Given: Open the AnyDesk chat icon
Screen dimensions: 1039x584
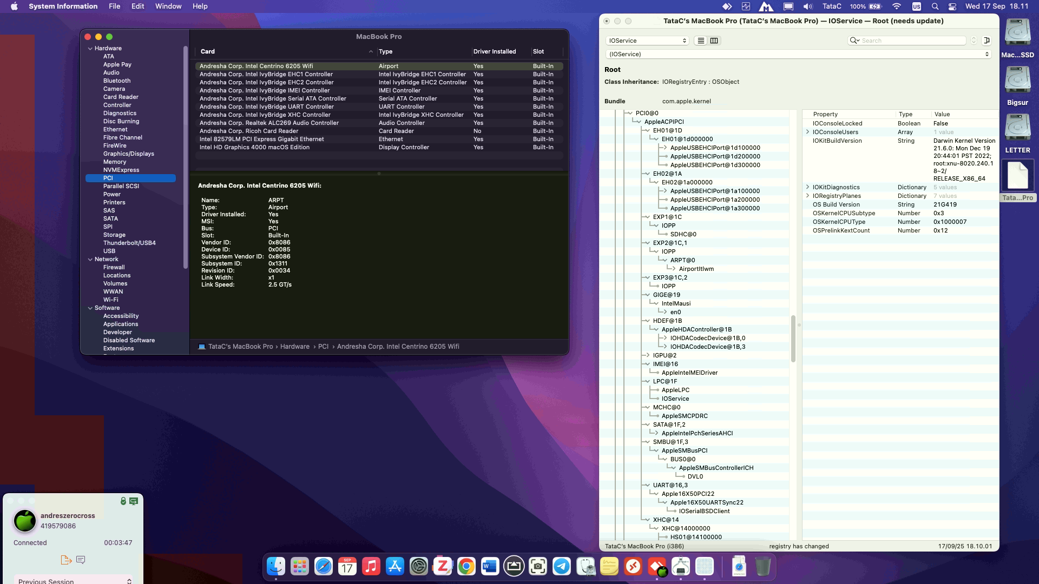Looking at the screenshot, I should point(81,560).
